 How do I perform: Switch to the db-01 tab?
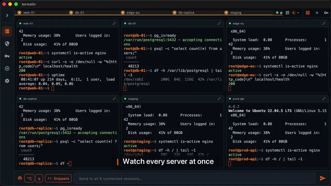pos(92,12)
